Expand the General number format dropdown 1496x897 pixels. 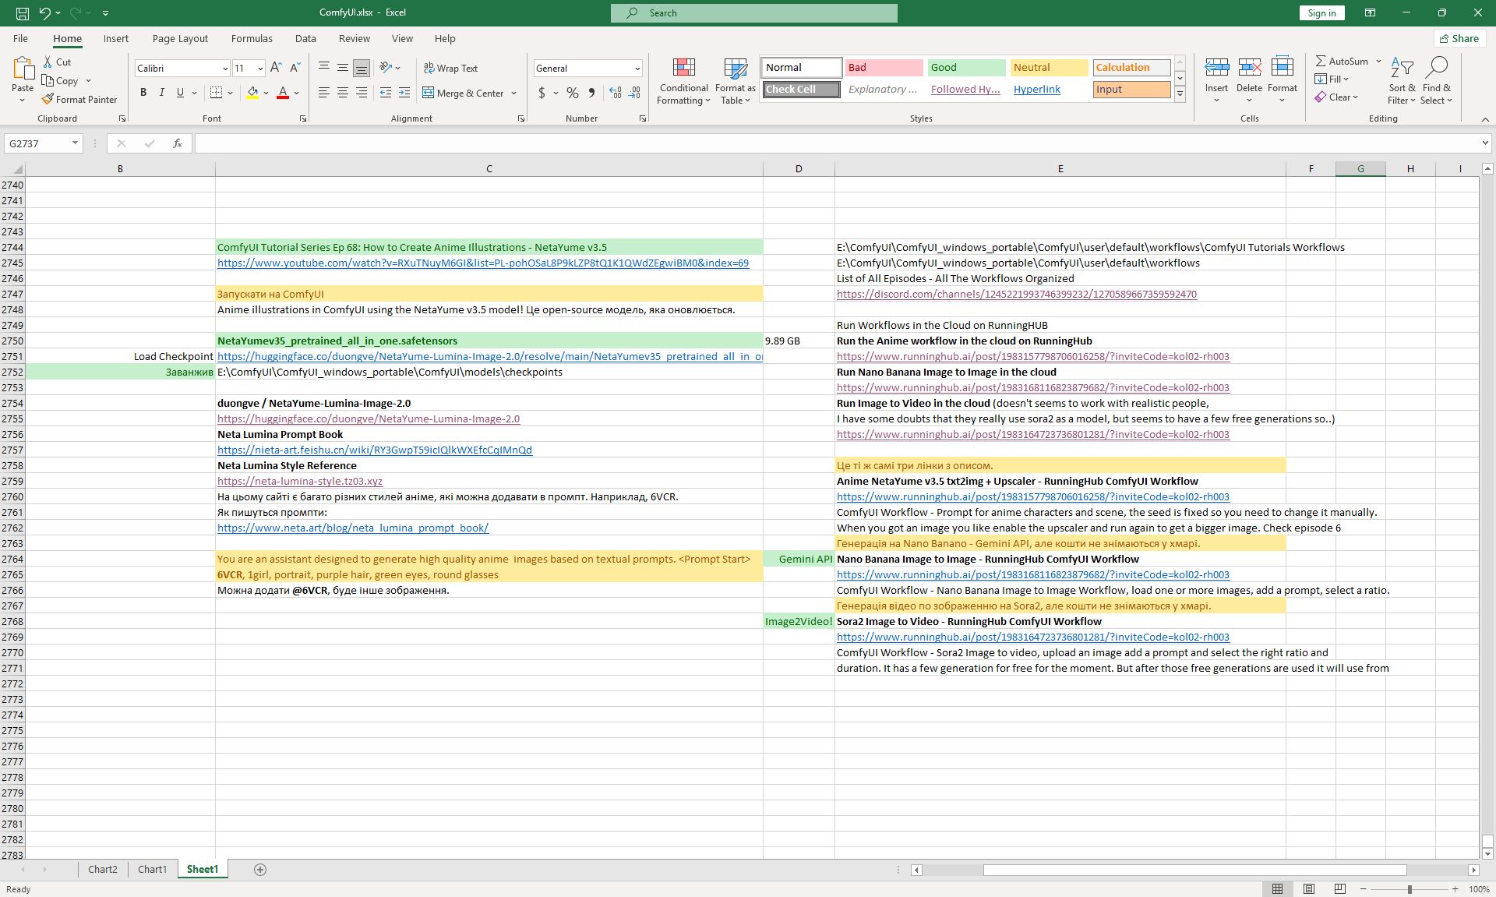pos(637,69)
